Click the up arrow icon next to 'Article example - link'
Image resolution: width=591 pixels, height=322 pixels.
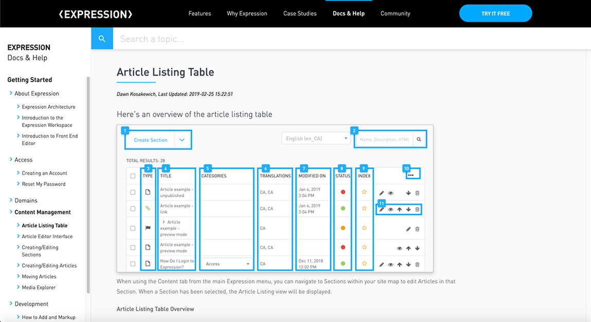pos(399,209)
